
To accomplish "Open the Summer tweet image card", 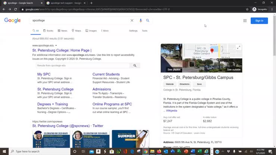I will (131, 139).
